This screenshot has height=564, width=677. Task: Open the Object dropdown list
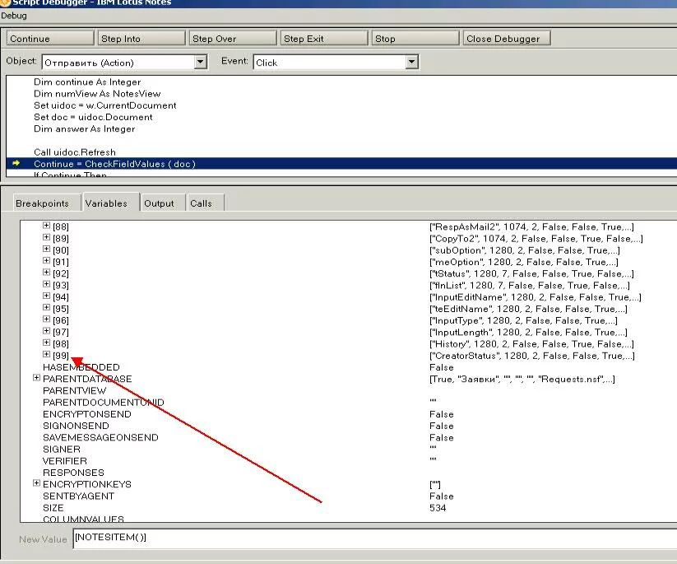click(201, 63)
